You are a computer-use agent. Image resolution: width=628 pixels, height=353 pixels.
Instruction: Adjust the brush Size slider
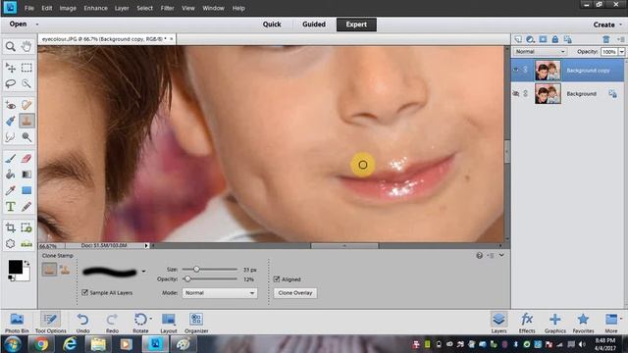(x=196, y=270)
